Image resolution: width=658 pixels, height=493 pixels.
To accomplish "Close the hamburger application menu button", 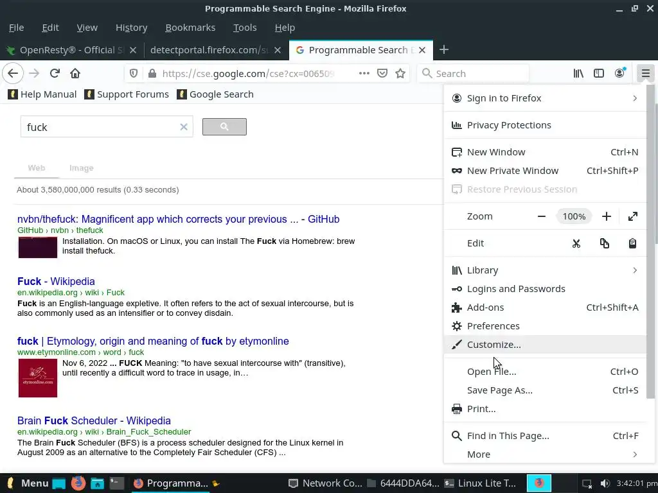I will (645, 73).
